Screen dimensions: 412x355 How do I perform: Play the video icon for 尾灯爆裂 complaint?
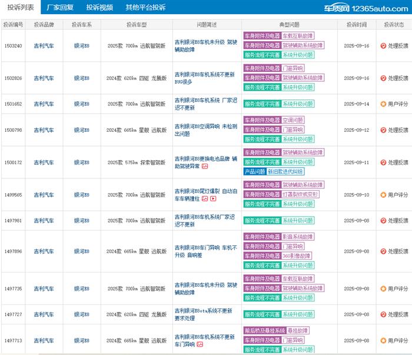point(213,199)
